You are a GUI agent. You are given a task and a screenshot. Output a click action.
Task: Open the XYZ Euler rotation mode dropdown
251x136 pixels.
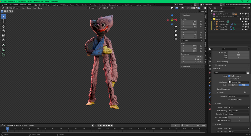pyautogui.click(x=192, y=40)
